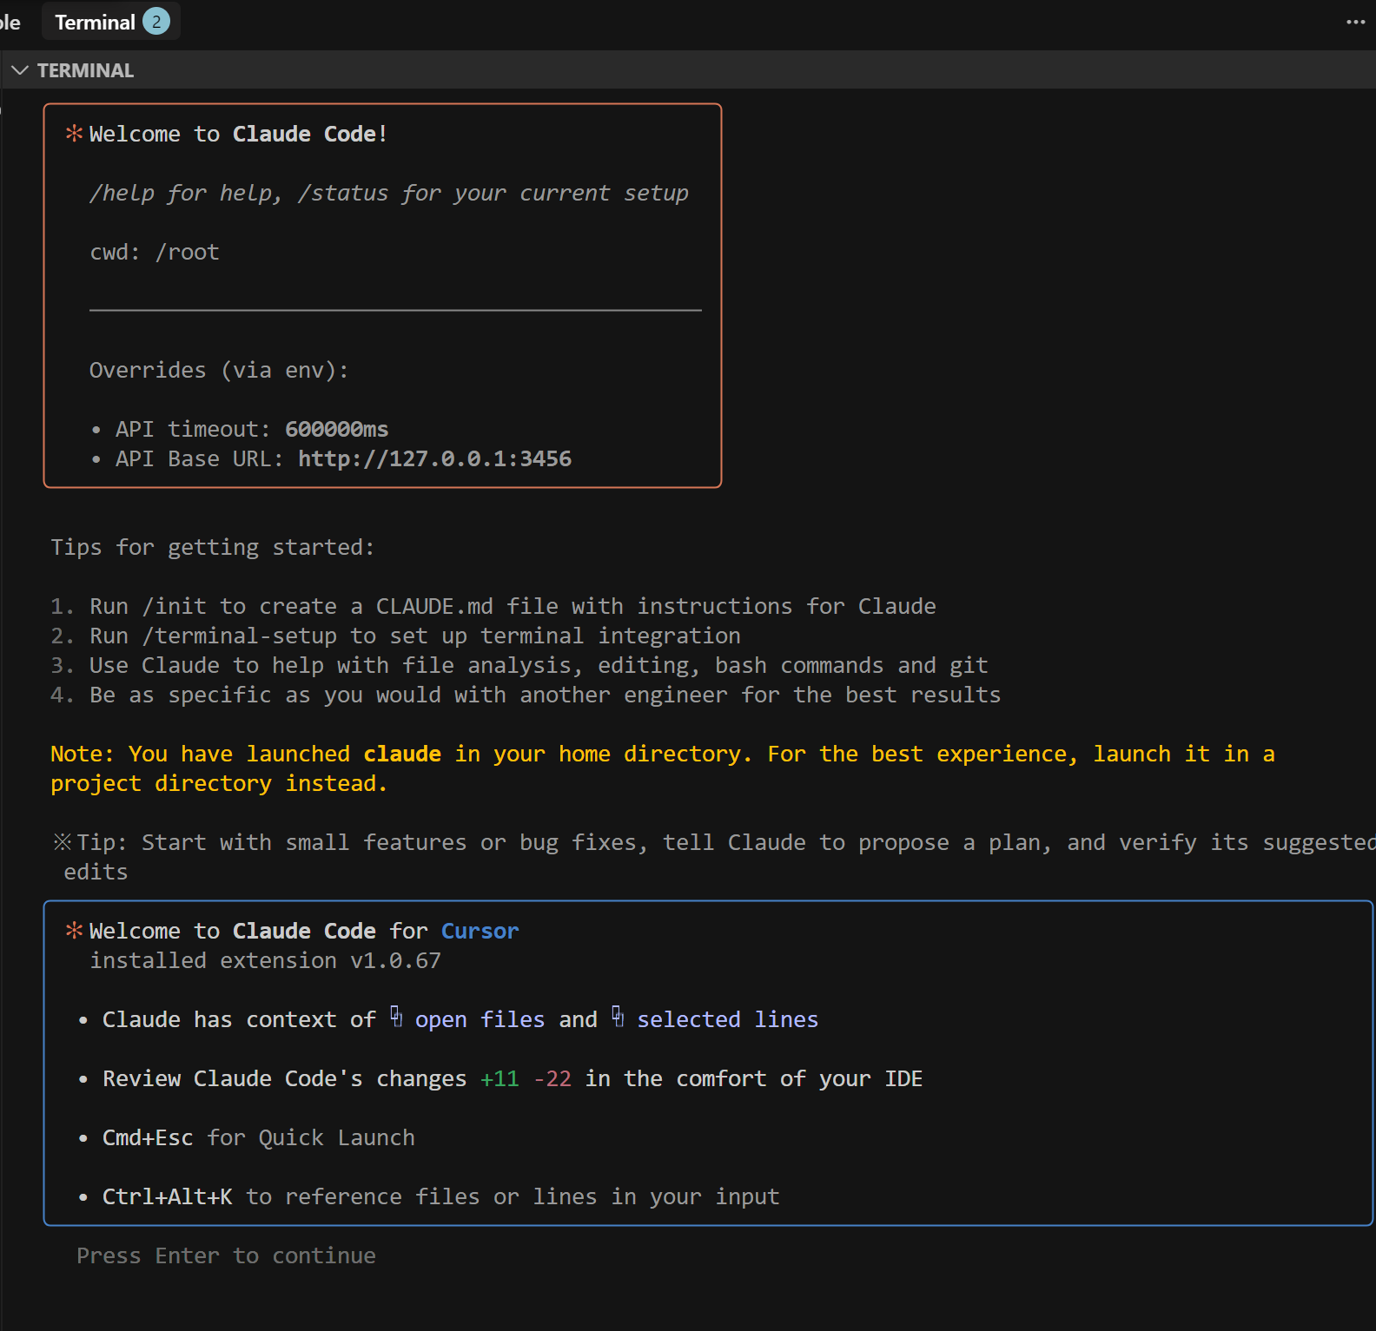Viewport: 1376px width, 1331px height.
Task: Click 'Cmd+Esc for Quick Launch' line
Action: (259, 1137)
